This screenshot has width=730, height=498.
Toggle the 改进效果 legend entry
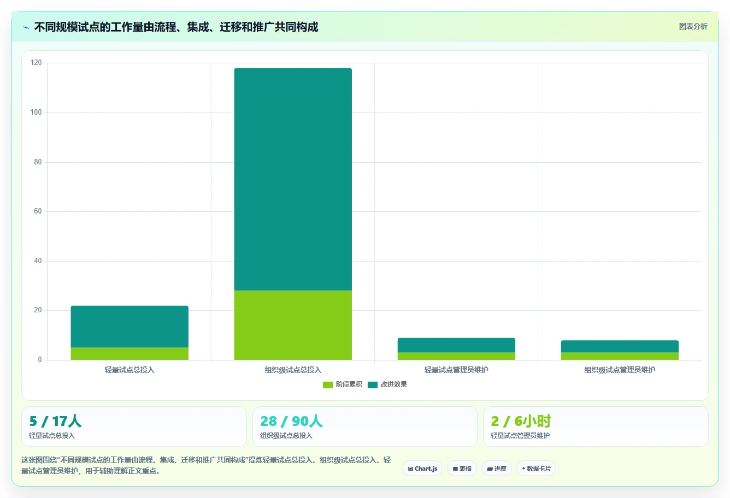point(387,384)
